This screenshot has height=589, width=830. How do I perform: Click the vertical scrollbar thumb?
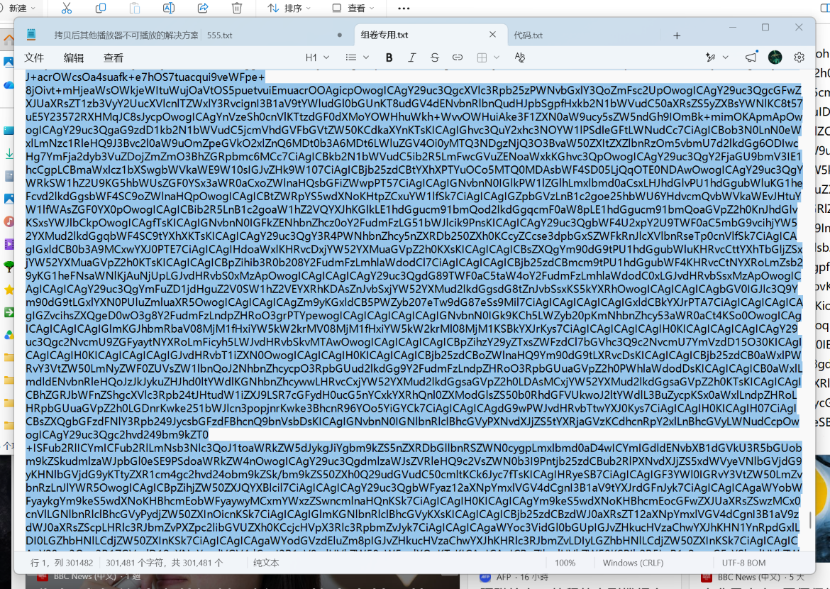pos(810,519)
